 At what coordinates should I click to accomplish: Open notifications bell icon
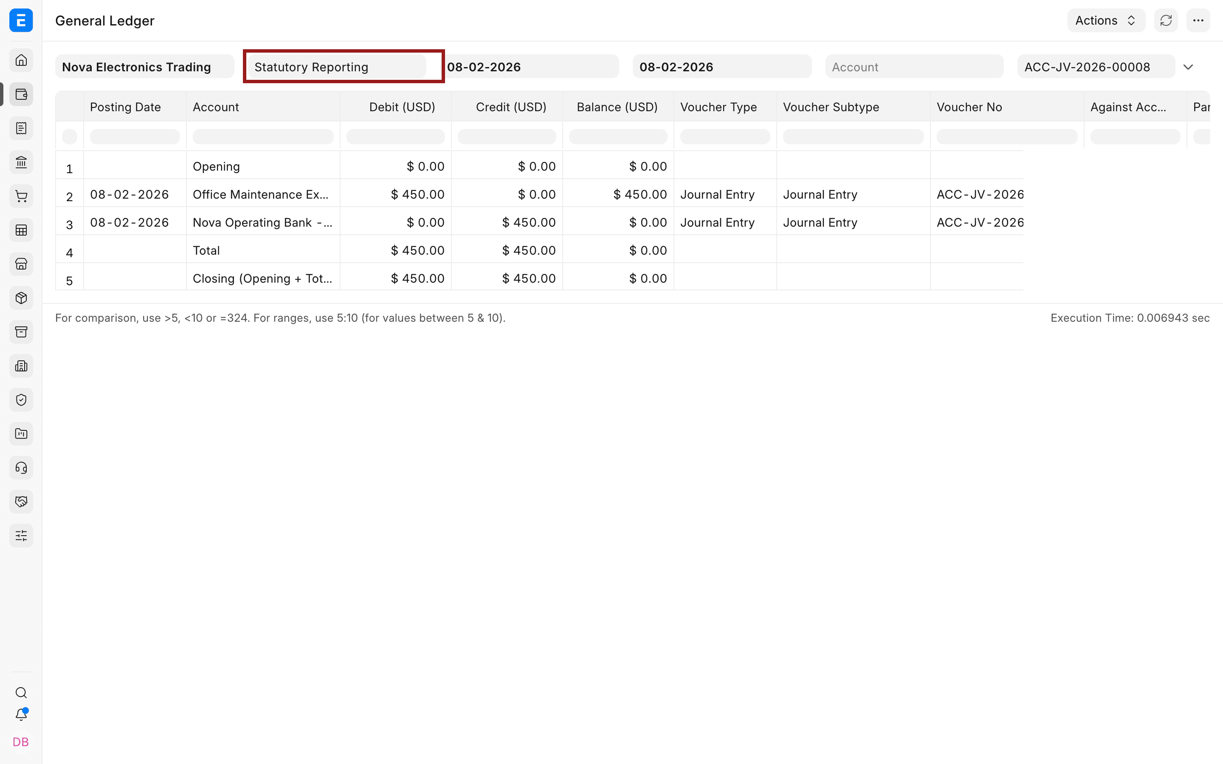click(21, 714)
